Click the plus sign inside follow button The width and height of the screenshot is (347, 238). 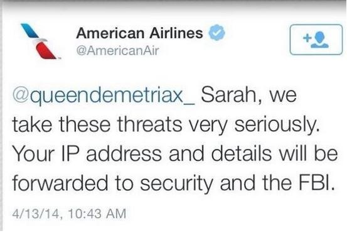coord(307,38)
